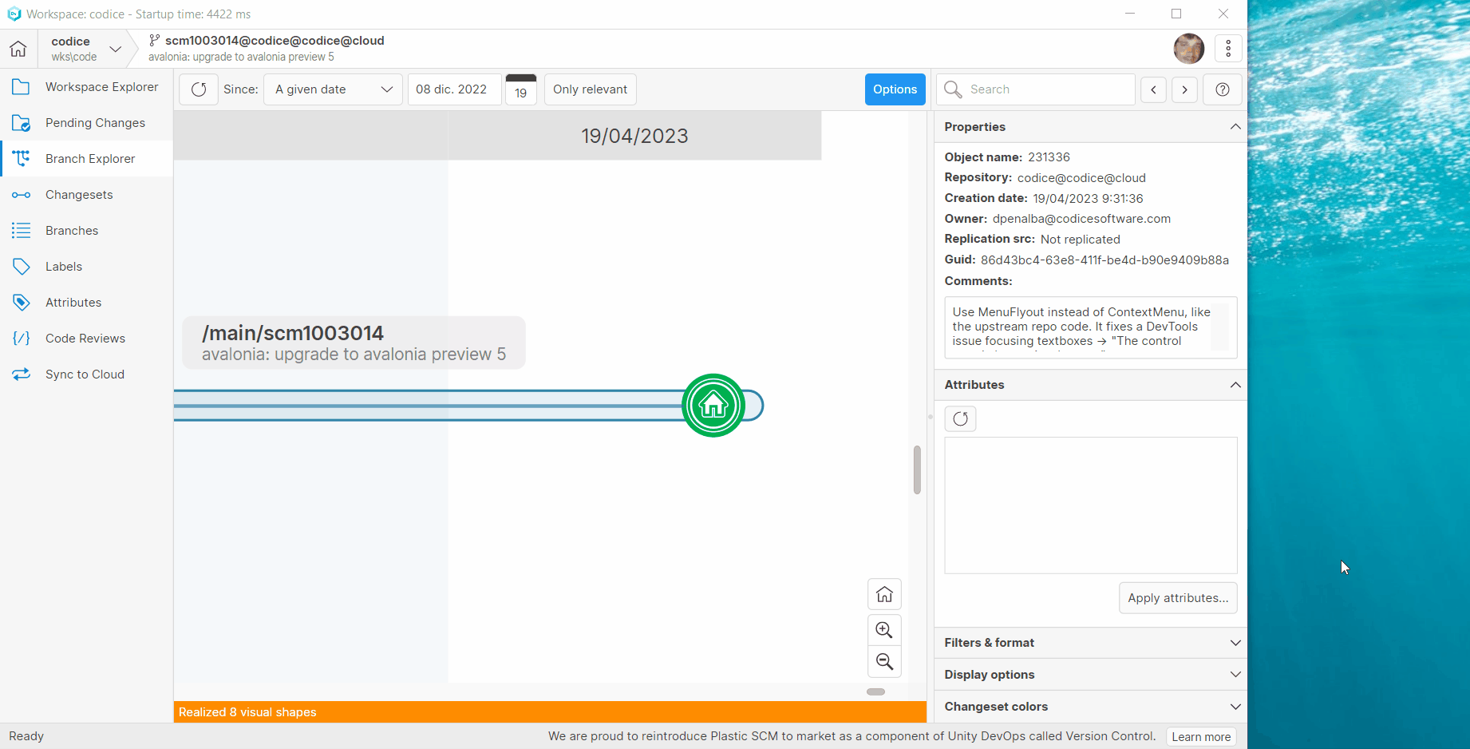1470x749 pixels.
Task: Open the Learn more link
Action: 1201,735
